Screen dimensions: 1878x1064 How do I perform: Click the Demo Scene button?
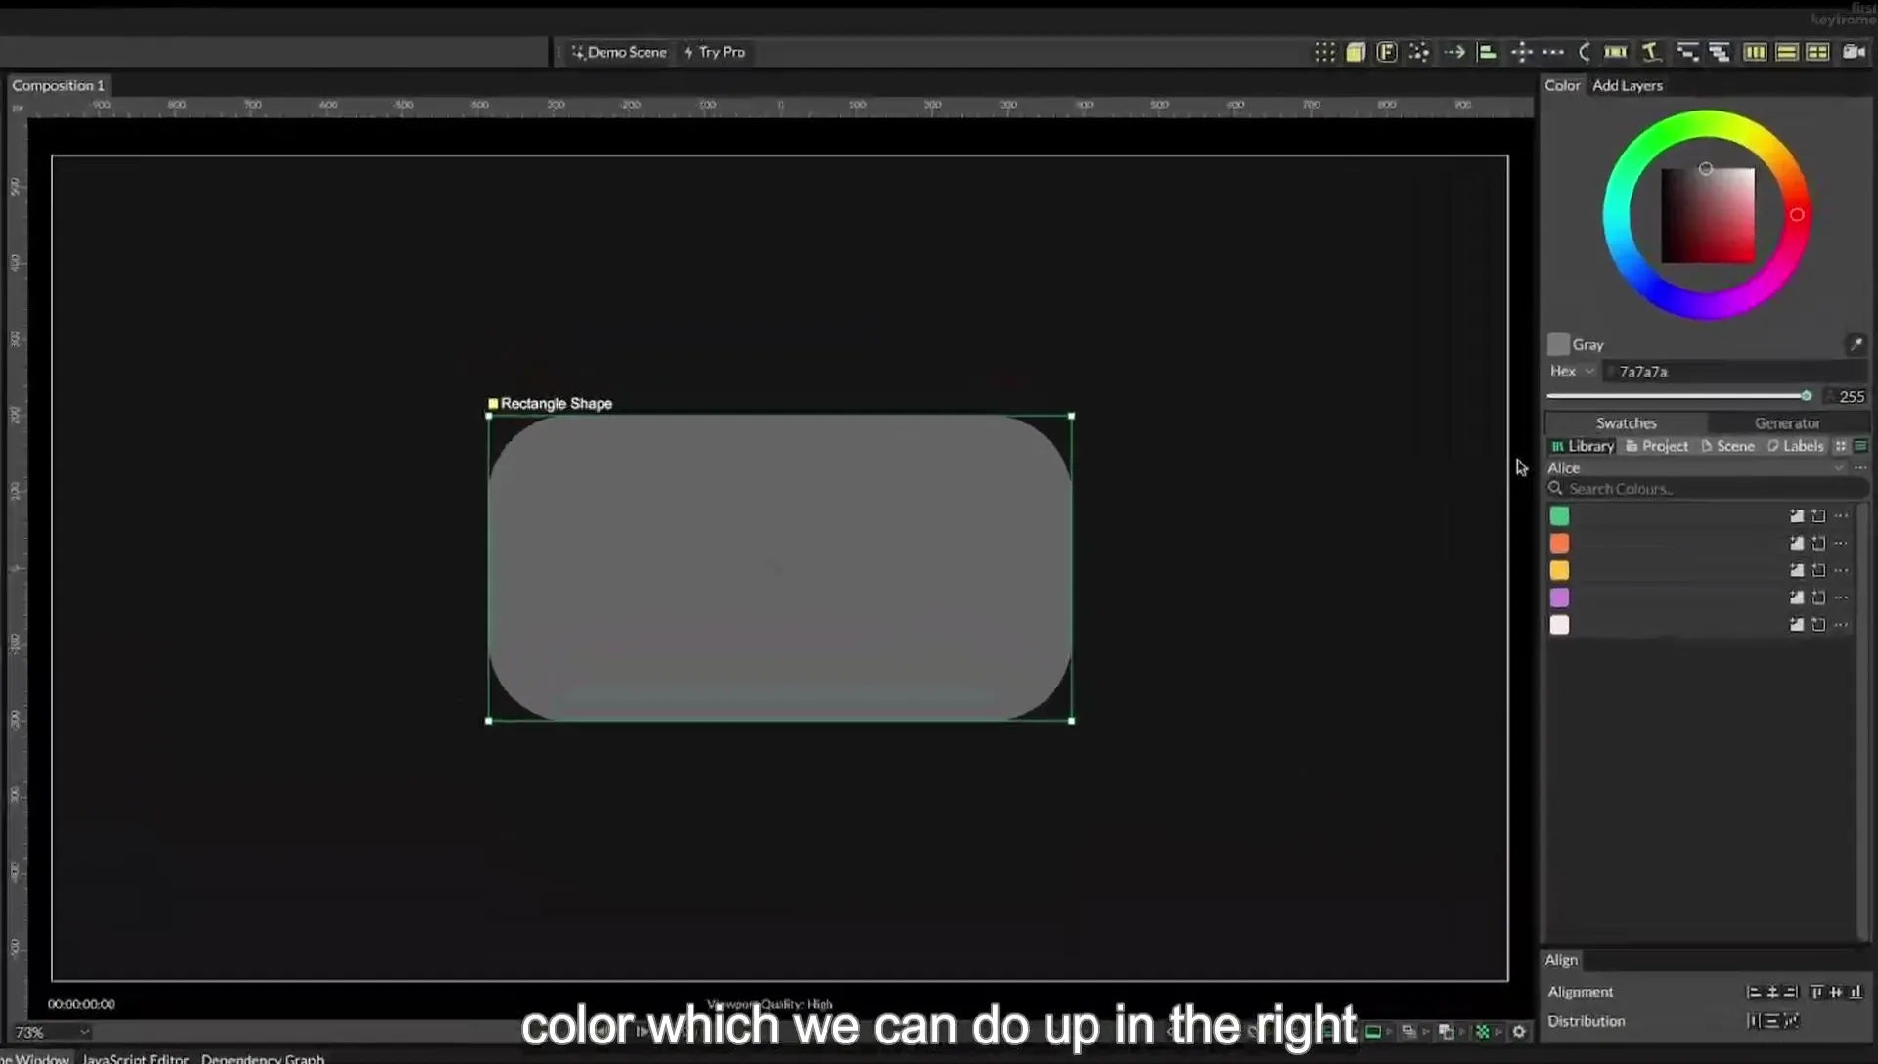coord(619,52)
